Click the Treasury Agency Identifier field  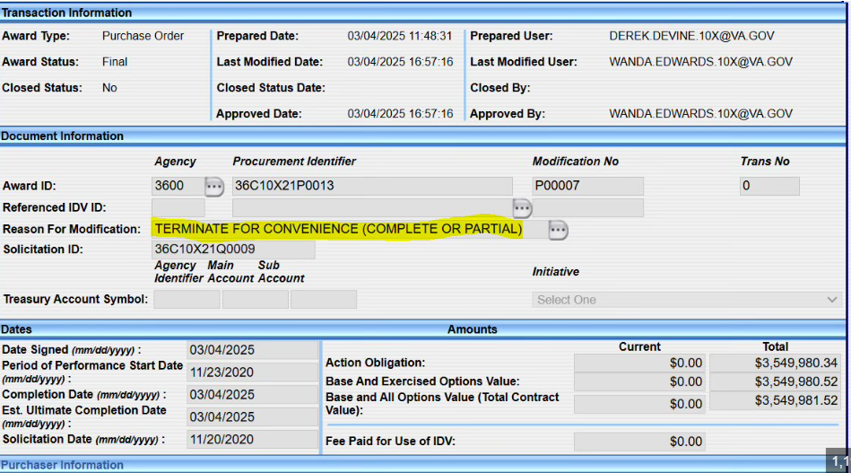(x=187, y=300)
